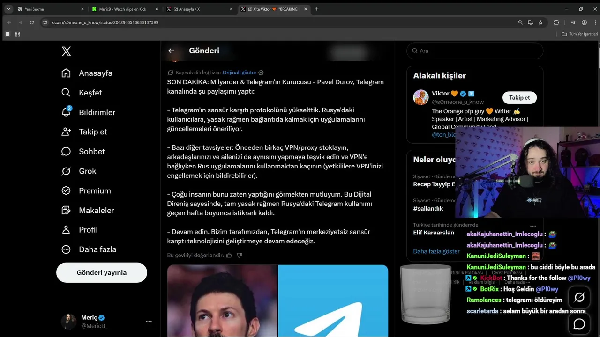Open tab search dropdown arrow
600x337 pixels.
pyautogui.click(x=8, y=9)
